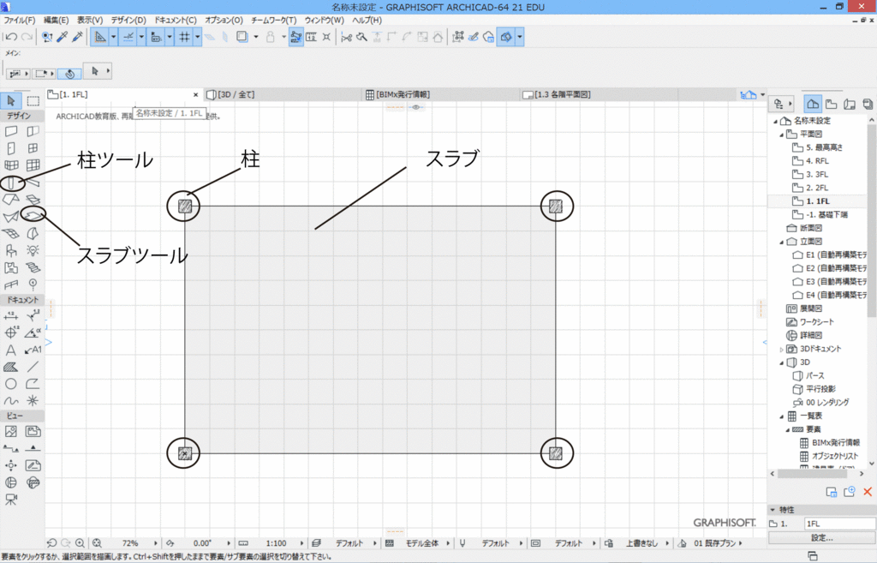Open the dropdown next to the guide lines icon
This screenshot has width=877, height=563.
click(x=114, y=37)
